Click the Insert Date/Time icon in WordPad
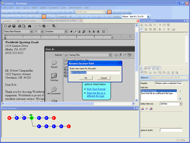Image resolution: width=190 pixels, height=143 pixels. [54, 26]
